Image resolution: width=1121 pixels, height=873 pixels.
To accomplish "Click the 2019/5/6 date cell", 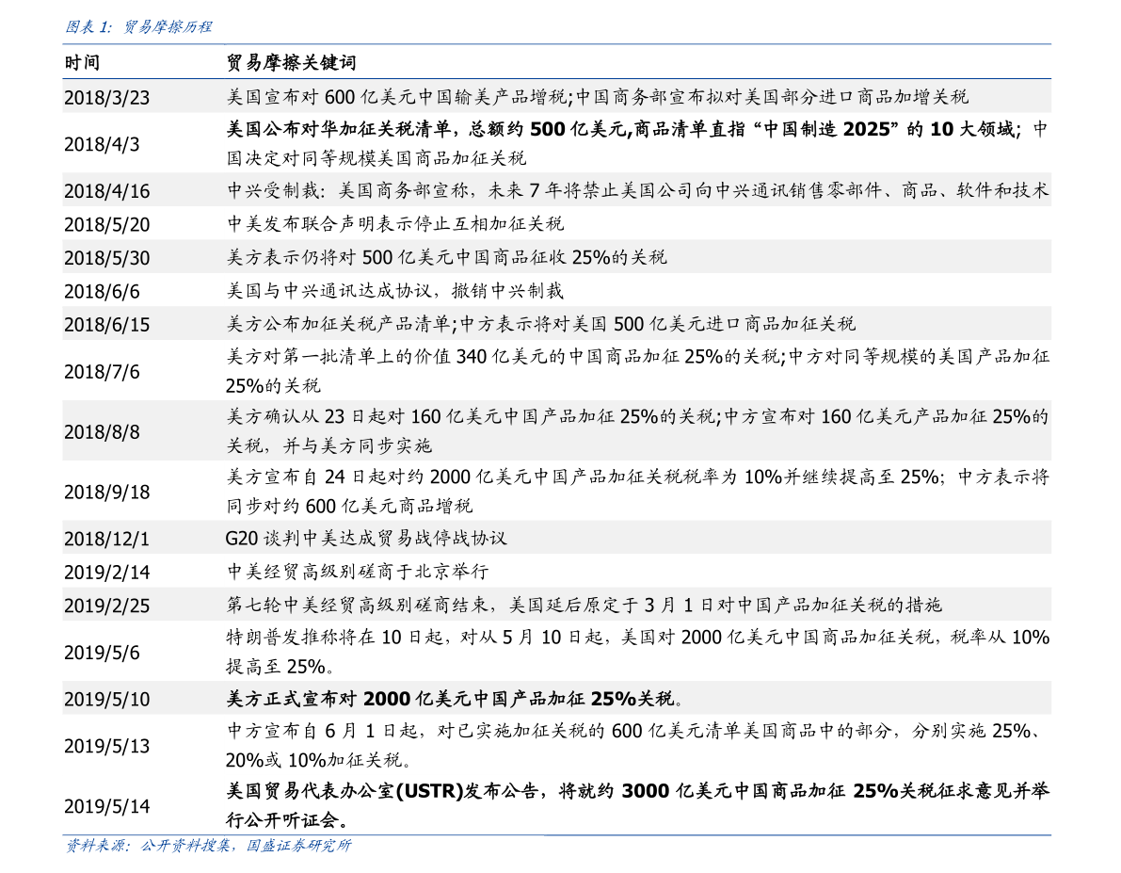I will (102, 653).
